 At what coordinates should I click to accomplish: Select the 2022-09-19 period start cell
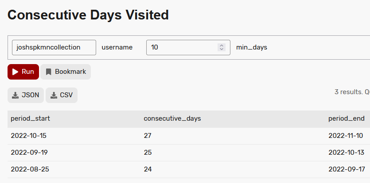(28, 152)
